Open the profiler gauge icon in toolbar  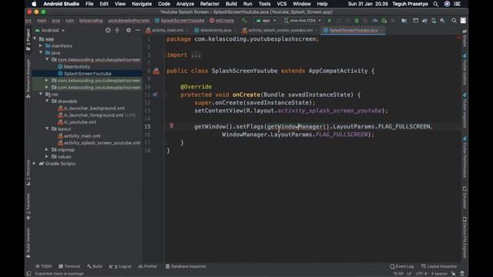tap(375, 21)
